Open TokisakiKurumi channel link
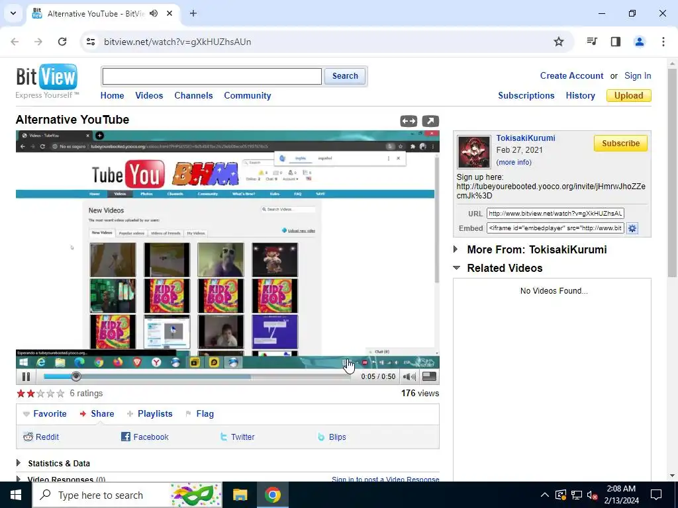678x508 pixels. point(525,138)
